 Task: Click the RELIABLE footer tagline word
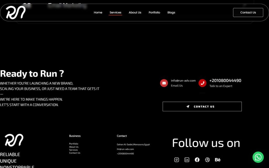(x=10, y=154)
